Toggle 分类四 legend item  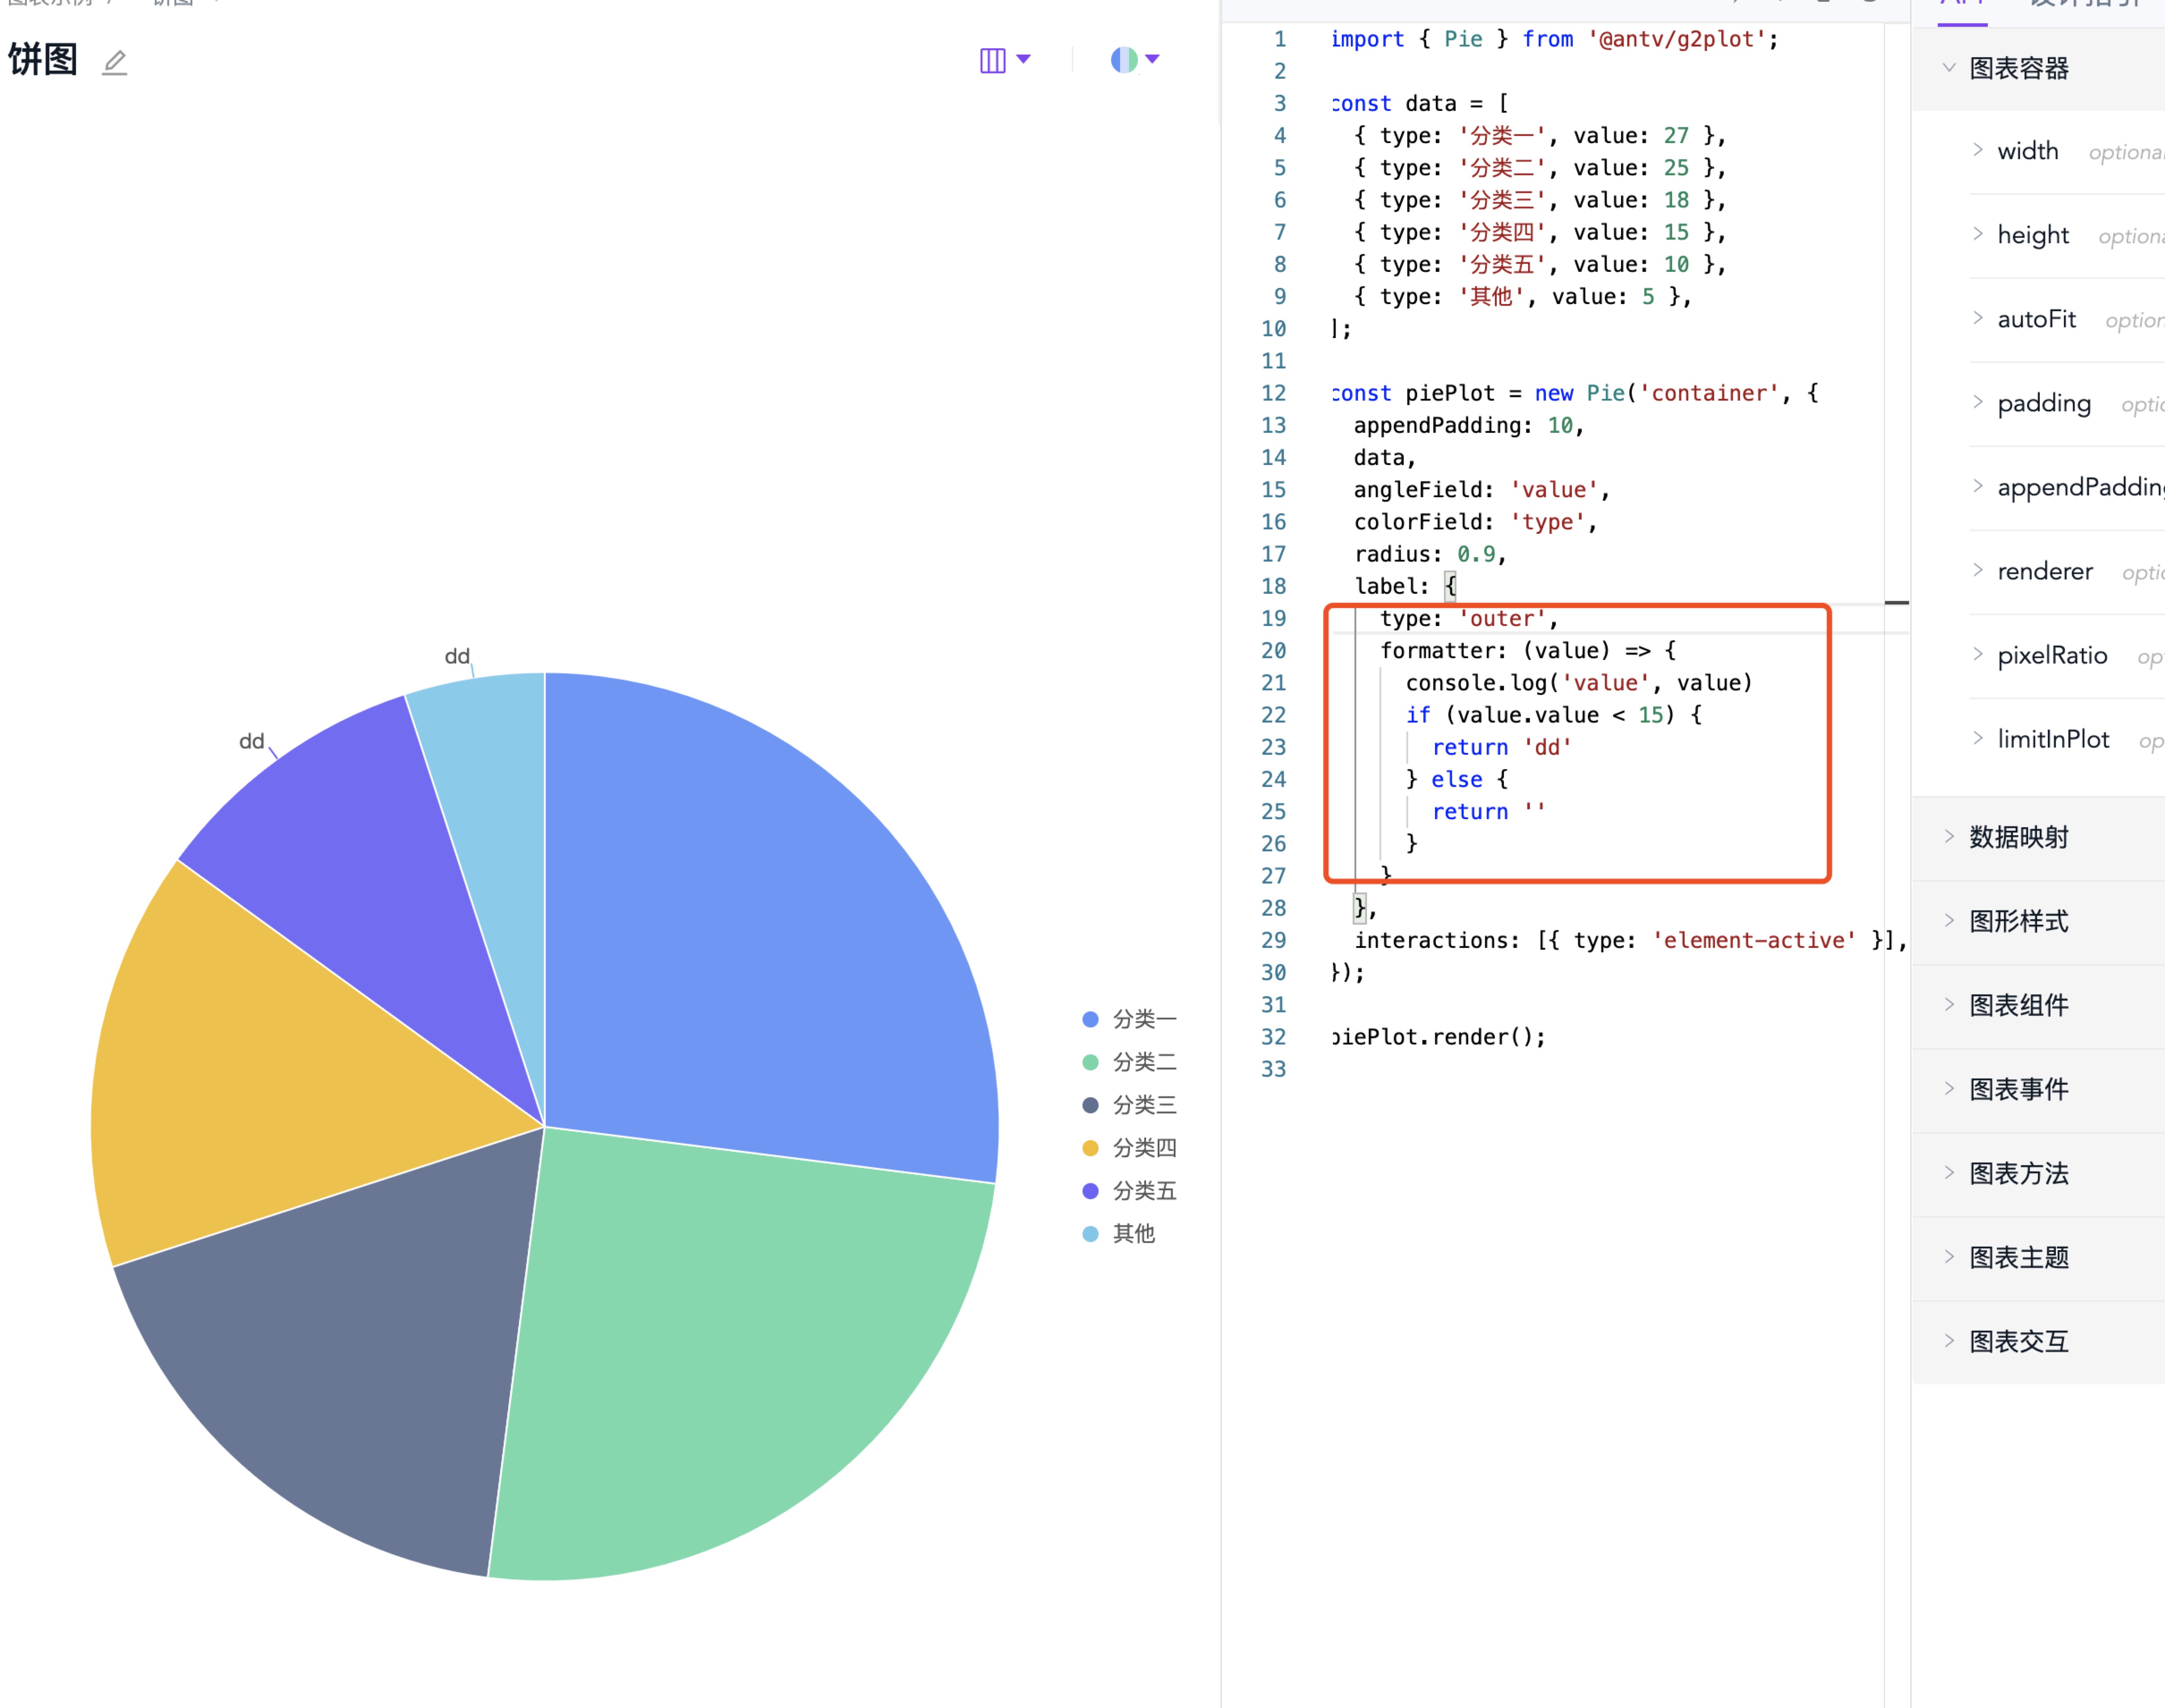(1129, 1148)
